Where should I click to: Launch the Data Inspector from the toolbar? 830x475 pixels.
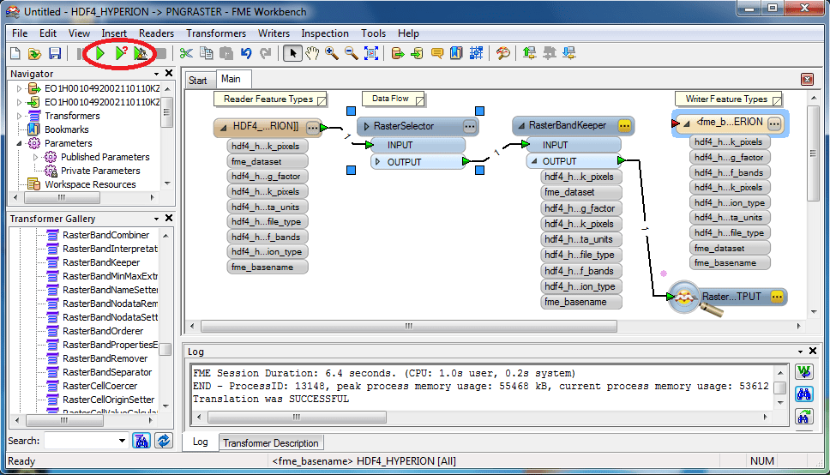pos(502,53)
